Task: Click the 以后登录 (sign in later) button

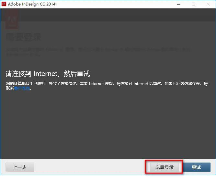Action: pyautogui.click(x=164, y=167)
